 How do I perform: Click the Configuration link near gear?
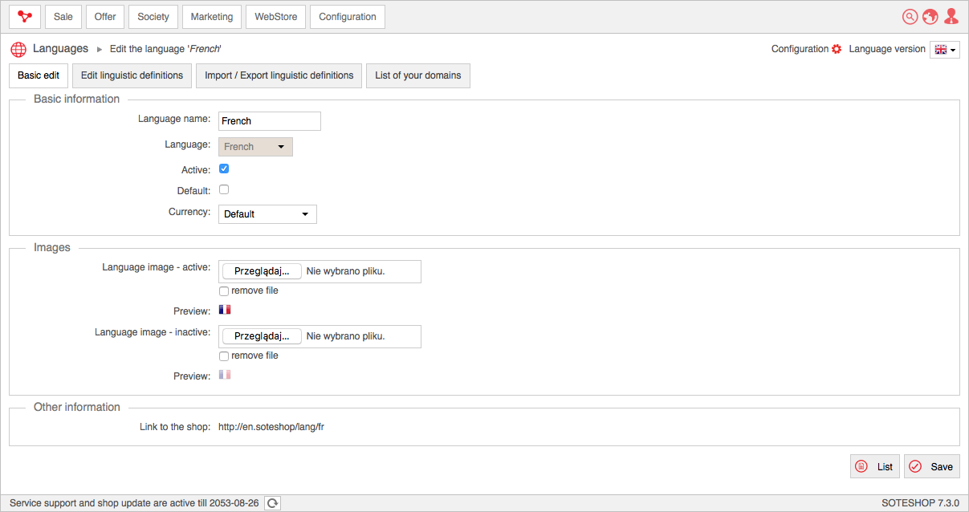pyautogui.click(x=800, y=49)
